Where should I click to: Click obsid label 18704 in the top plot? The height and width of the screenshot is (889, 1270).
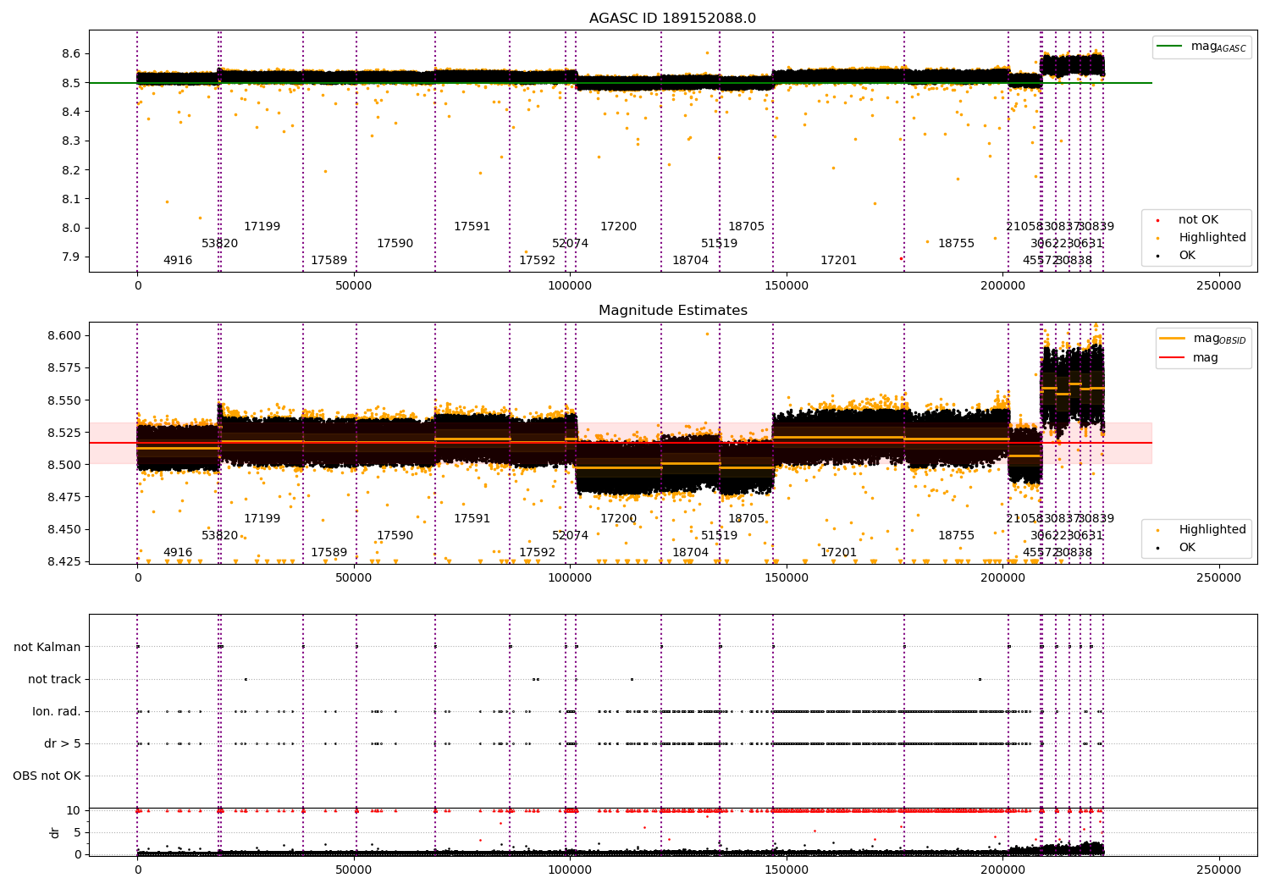[691, 261]
